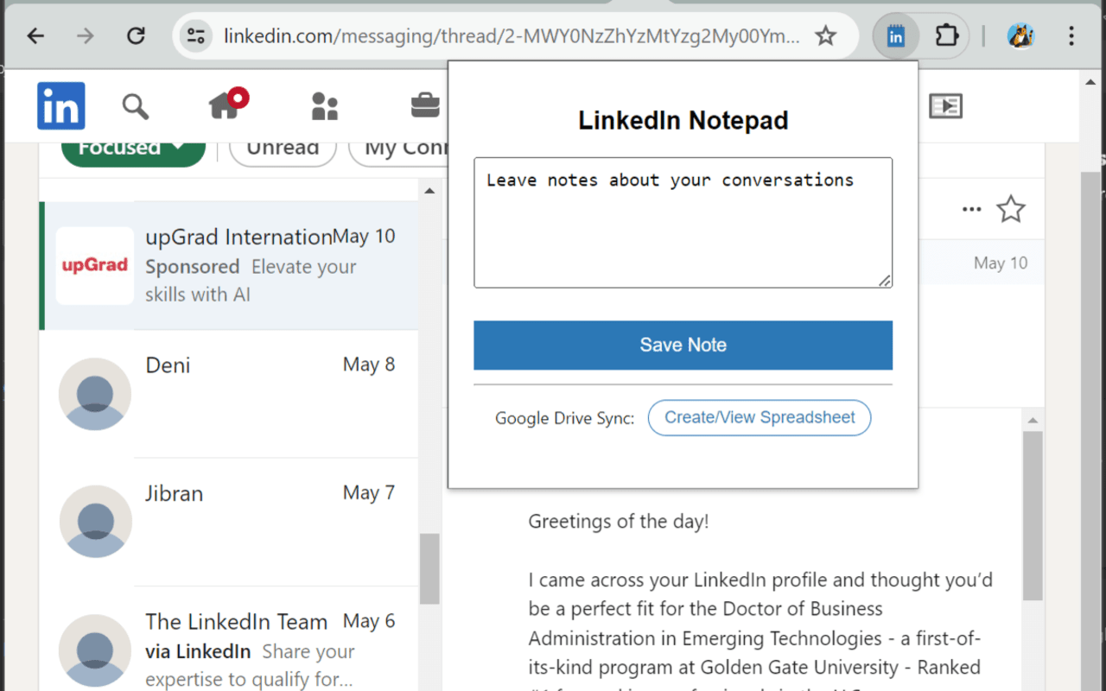Image resolution: width=1106 pixels, height=691 pixels.
Task: Open the browser Extensions puzzle icon
Action: 947,35
